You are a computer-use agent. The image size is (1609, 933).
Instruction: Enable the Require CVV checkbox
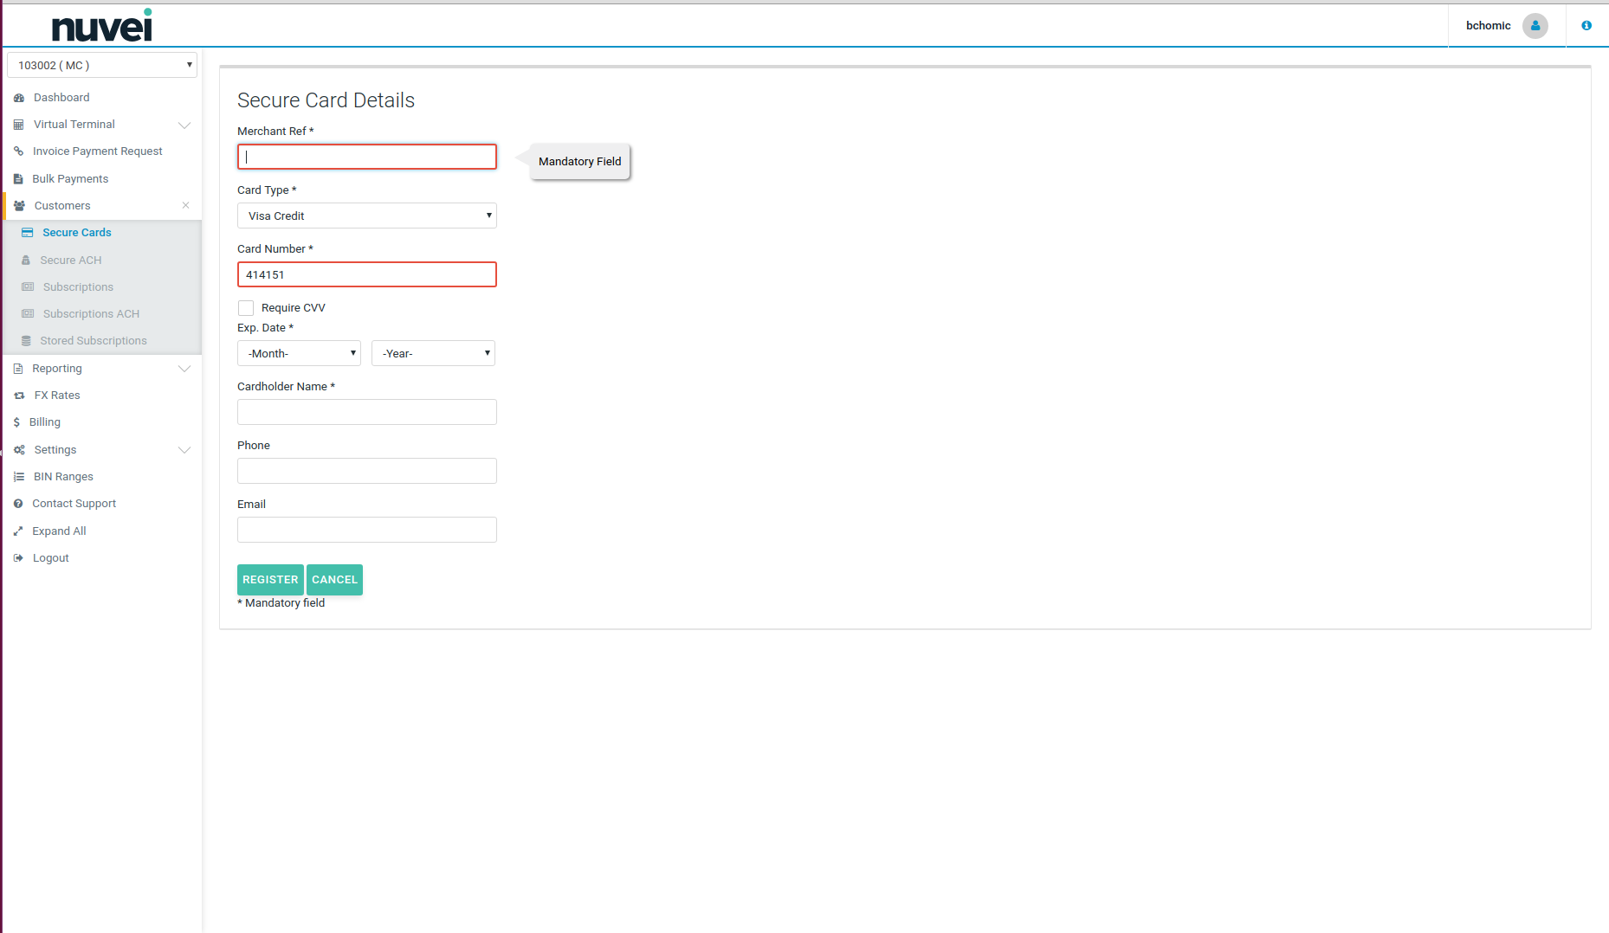(x=246, y=308)
